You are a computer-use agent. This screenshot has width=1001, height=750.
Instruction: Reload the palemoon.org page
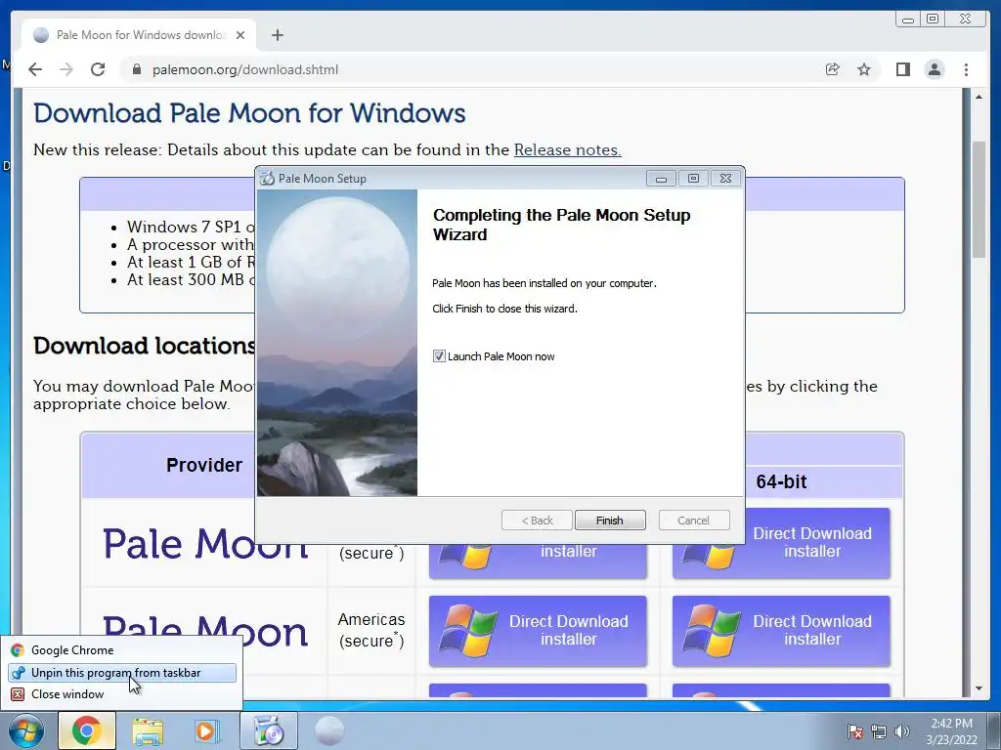[98, 69]
